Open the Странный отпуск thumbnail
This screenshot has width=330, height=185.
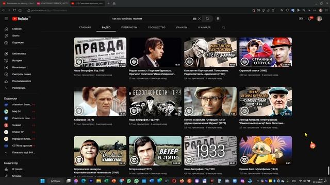coord(266,52)
